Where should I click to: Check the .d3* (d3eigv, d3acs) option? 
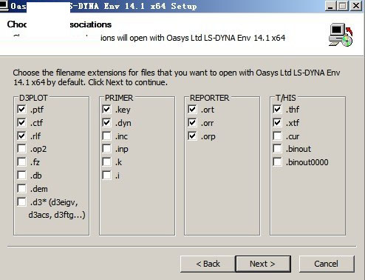[21, 202]
